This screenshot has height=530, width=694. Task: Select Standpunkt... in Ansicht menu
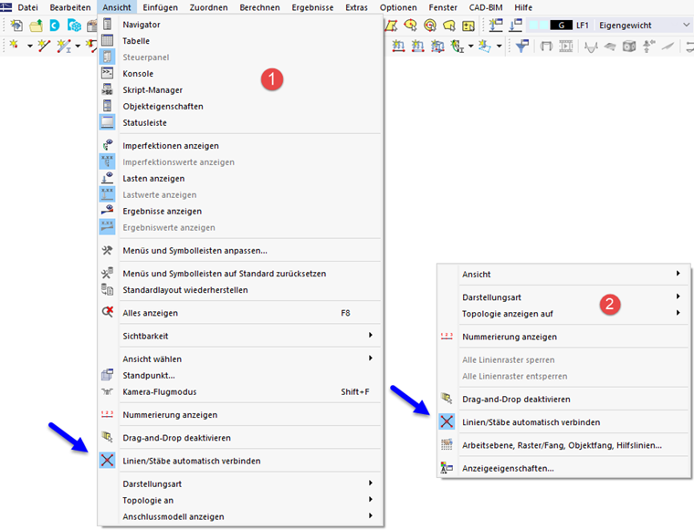tap(239, 375)
